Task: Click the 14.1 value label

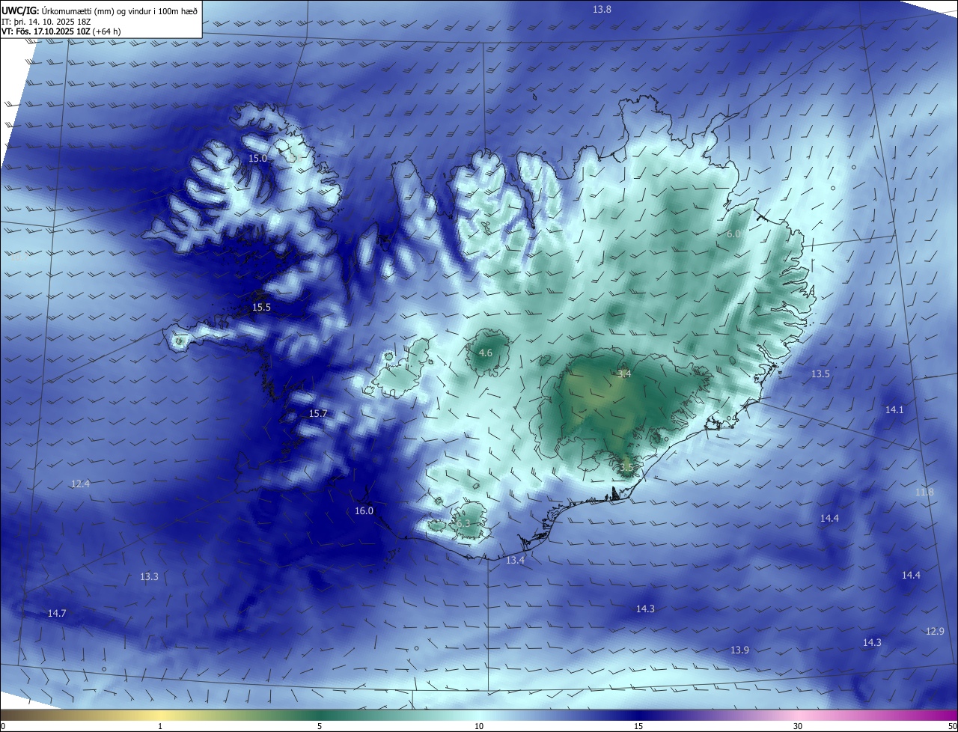Action: pyautogui.click(x=894, y=410)
